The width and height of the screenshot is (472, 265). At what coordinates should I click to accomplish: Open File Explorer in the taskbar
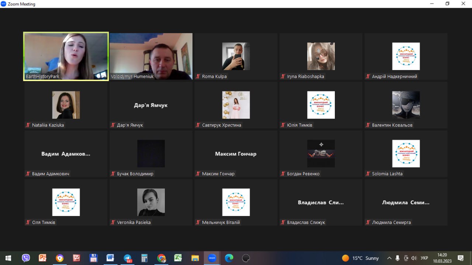(195, 258)
